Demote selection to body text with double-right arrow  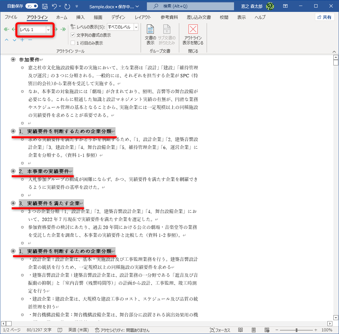coord(63,29)
